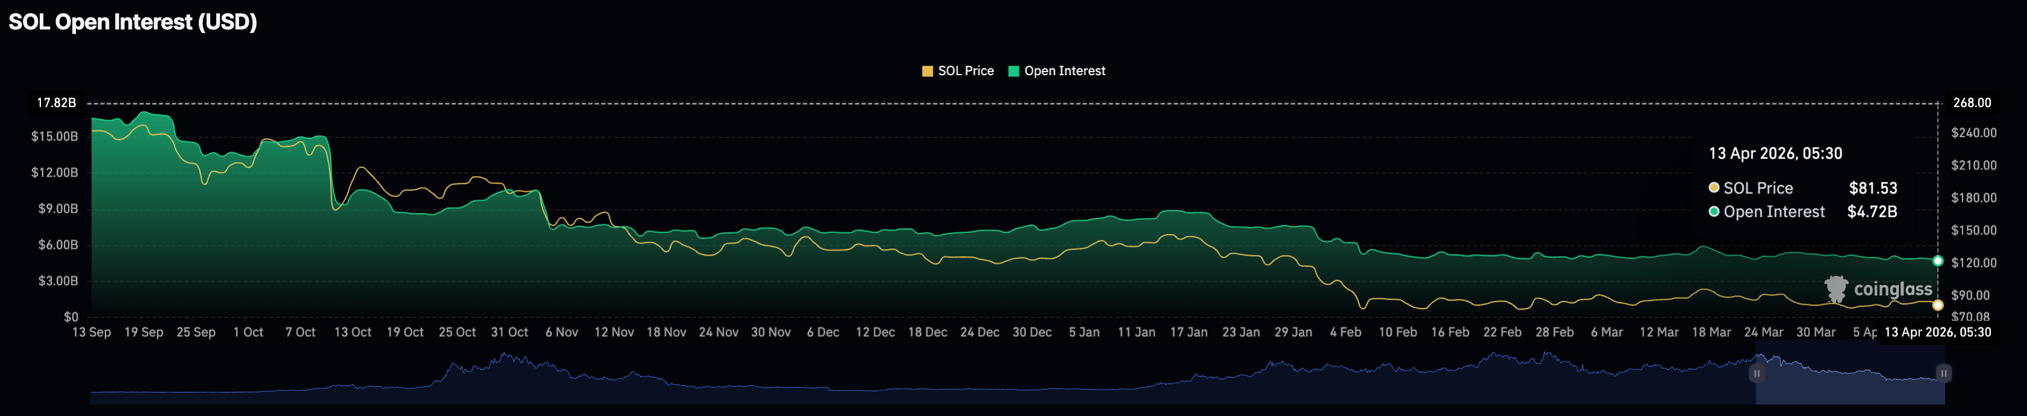Click the right handle of the range slider
This screenshot has width=2027, height=416.
click(x=1943, y=373)
